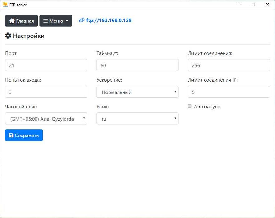The height and width of the screenshot is (218, 275).
Task: Open the Ускорение dropdown
Action: click(x=137, y=92)
